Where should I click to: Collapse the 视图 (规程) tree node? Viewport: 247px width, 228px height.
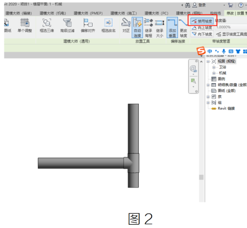click(x=208, y=61)
